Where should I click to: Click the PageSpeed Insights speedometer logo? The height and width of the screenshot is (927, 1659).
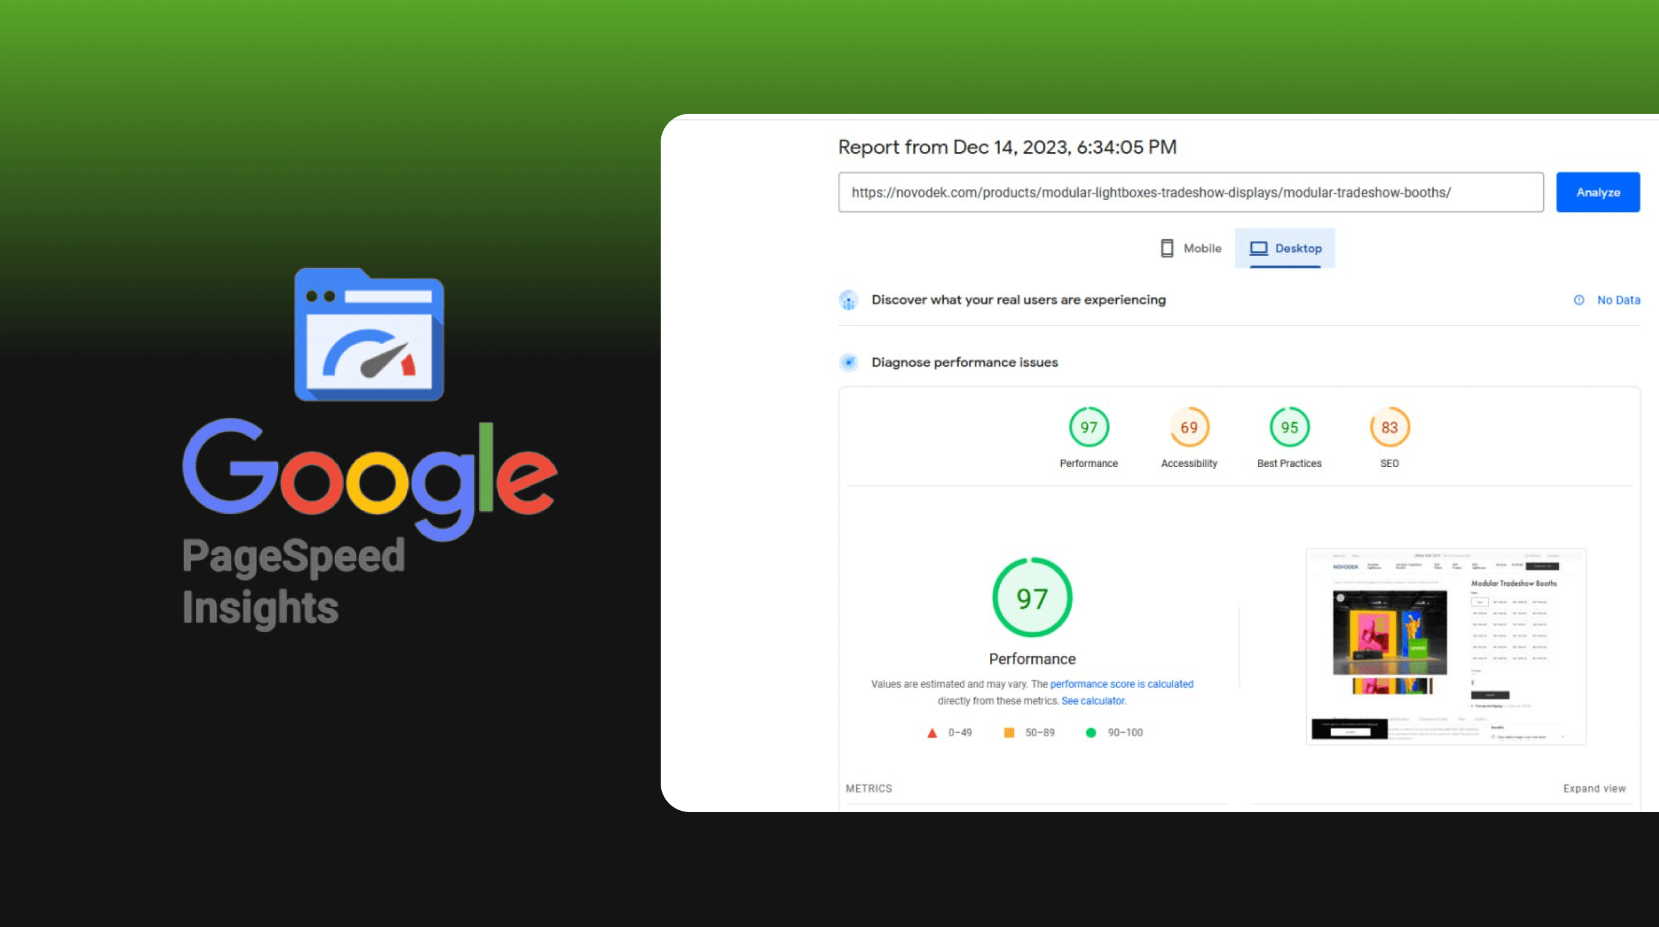click(369, 335)
